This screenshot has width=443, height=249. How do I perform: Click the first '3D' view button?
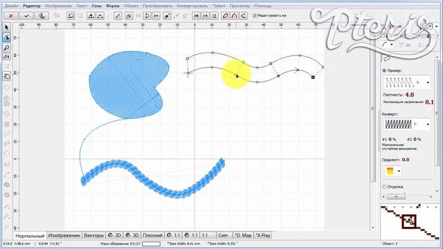(115, 235)
